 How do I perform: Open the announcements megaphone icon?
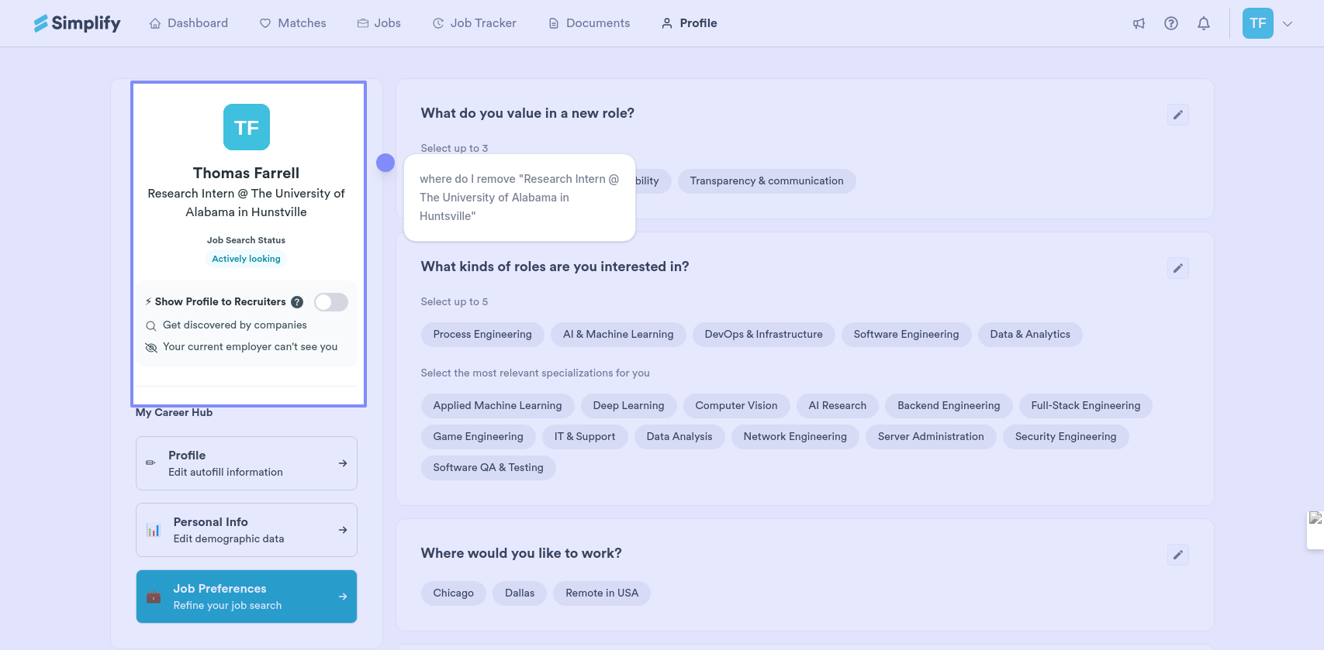click(x=1139, y=23)
